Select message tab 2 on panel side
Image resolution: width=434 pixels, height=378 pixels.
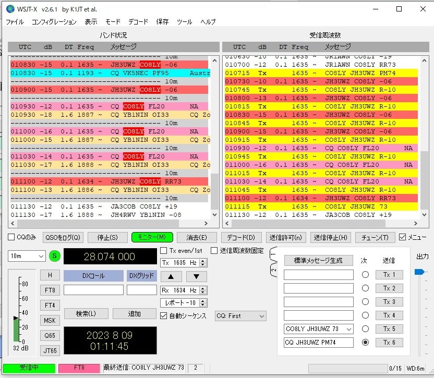pyautogui.click(x=273, y=270)
